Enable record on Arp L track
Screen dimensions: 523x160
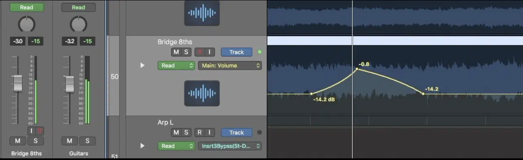click(x=200, y=132)
